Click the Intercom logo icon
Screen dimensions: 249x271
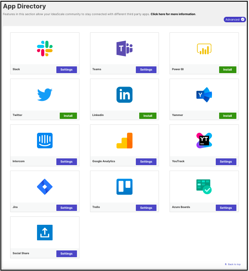[x=45, y=140]
